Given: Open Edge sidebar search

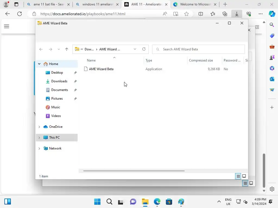Looking at the screenshot, I should coord(272,25).
